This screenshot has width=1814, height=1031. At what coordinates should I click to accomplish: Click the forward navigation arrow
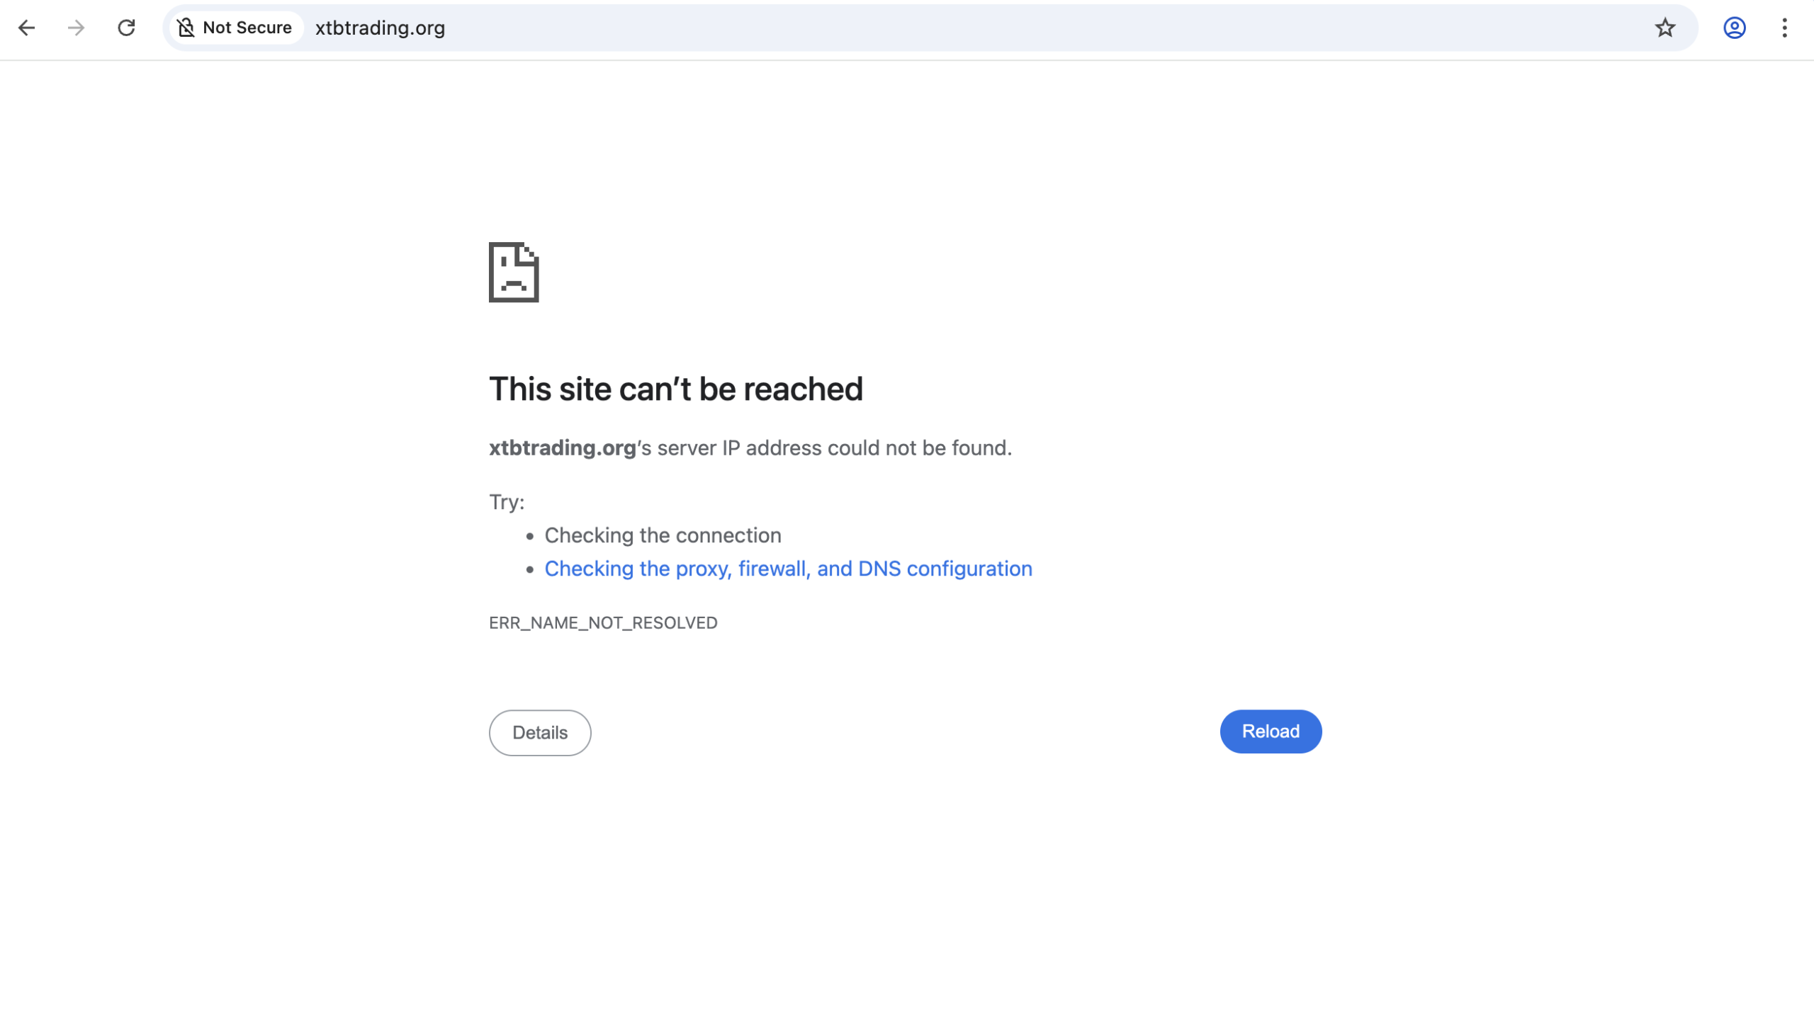pyautogui.click(x=75, y=28)
